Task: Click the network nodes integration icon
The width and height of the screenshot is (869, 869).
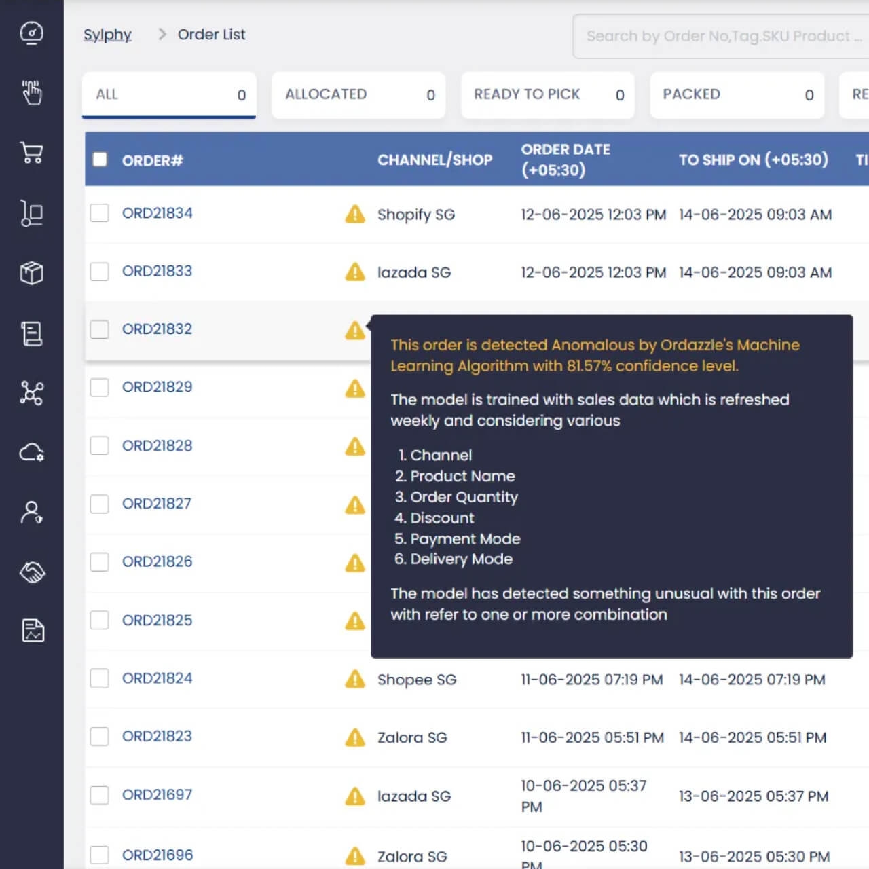Action: 31,393
